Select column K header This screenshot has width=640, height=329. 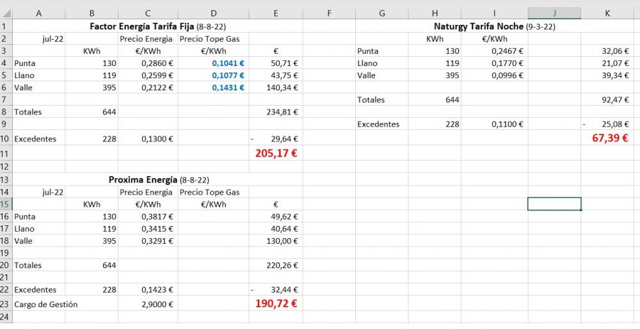coord(607,13)
